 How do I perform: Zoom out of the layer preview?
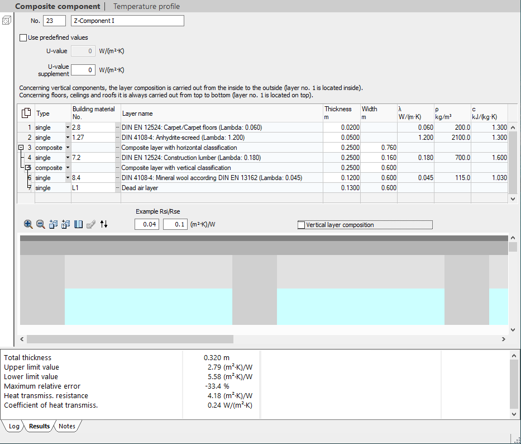pos(41,224)
